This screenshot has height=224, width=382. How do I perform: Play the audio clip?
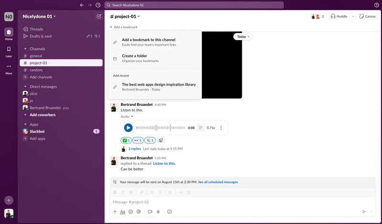click(128, 128)
